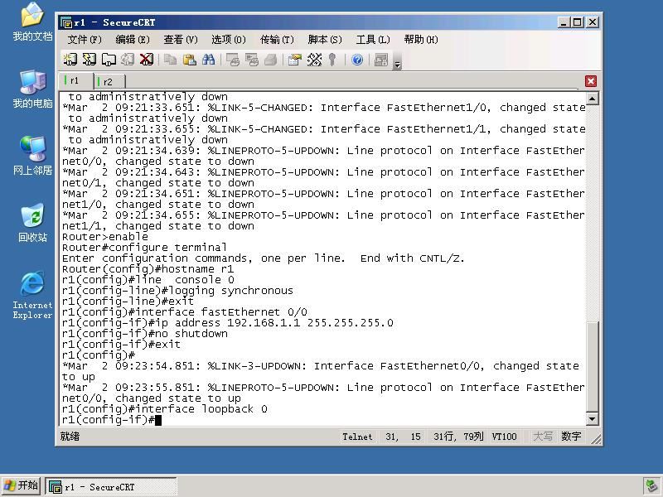Click the 我的文档 desktop icon

tap(32, 22)
